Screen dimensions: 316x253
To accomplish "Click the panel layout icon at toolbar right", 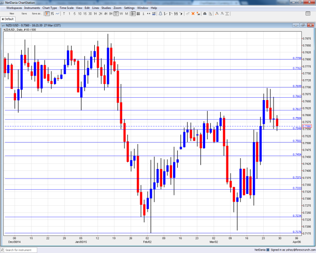I will [x=308, y=14].
